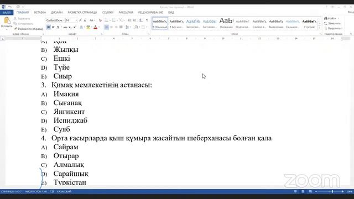This screenshot has width=354, height=199.
Task: Switch to the РЕЦЕНЗИРОВАНИЕ tab
Action: coord(150,12)
